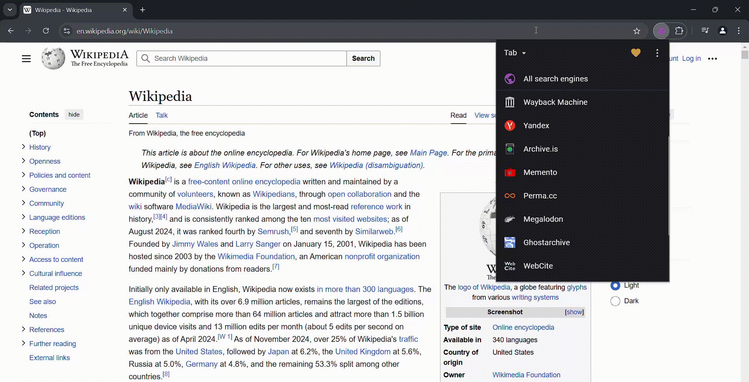Click the Wayback Machine icon
Image resolution: width=749 pixels, height=382 pixels.
click(510, 102)
